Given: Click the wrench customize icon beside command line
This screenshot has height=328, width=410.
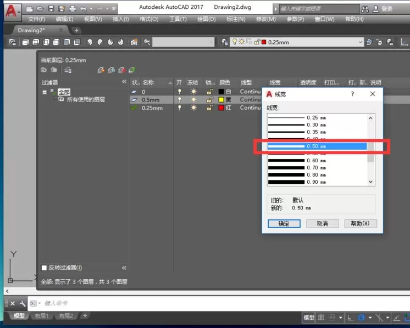Looking at the screenshot, I should [x=23, y=303].
